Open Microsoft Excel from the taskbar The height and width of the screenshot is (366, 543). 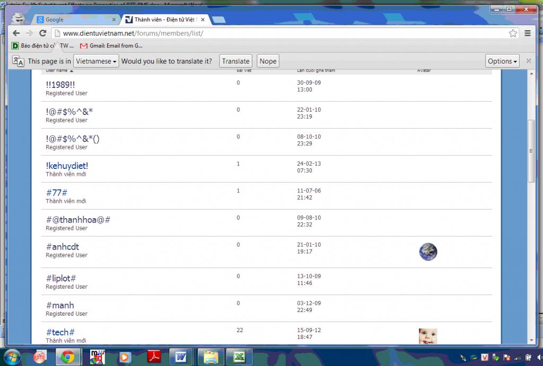coord(239,357)
